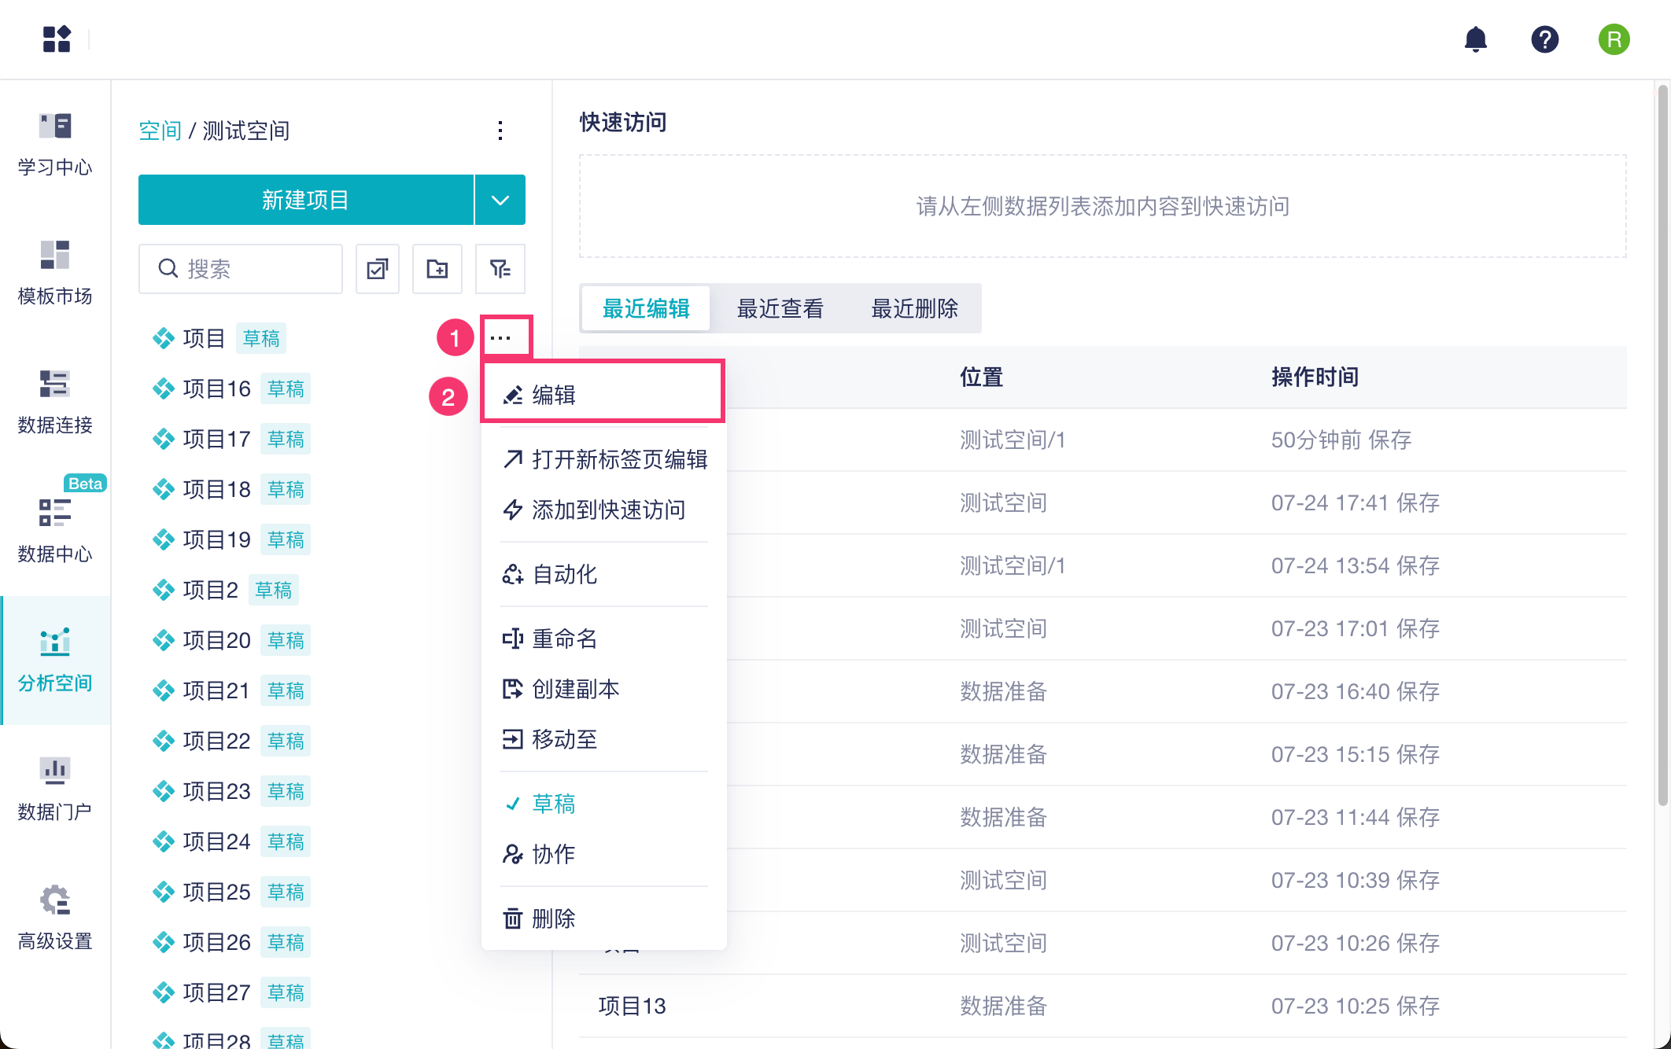This screenshot has height=1049, width=1671.
Task: Open the filter sort icon
Action: tap(500, 269)
